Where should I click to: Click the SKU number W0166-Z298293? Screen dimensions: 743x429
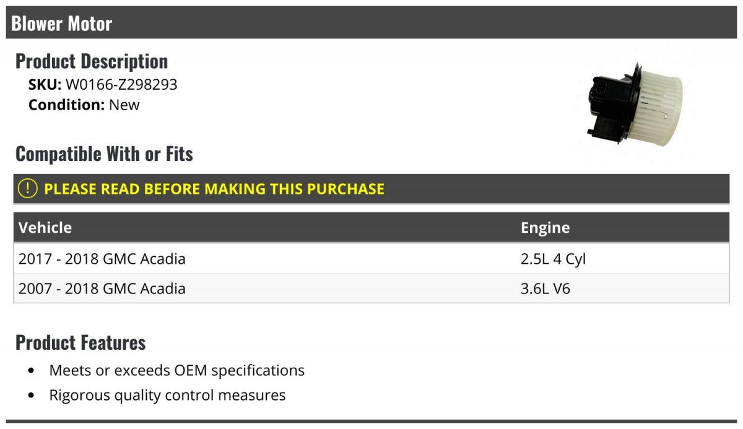121,84
